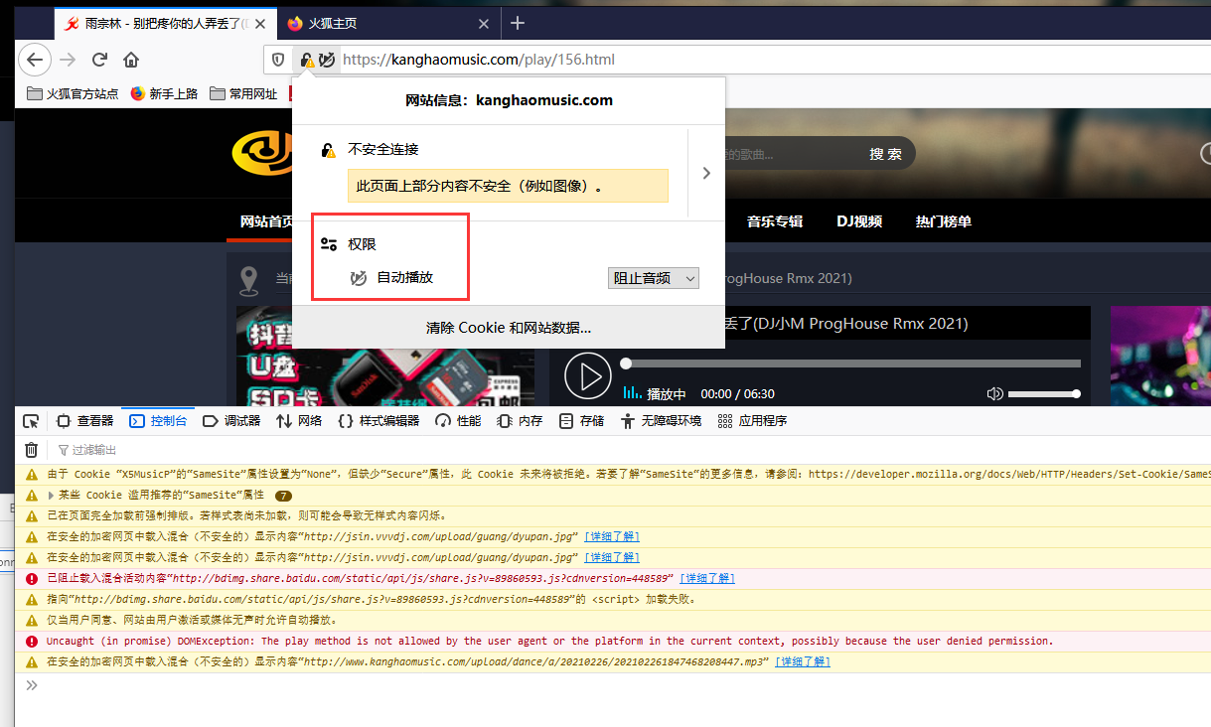Open the 阻止音频 autoplay dropdown
The height and width of the screenshot is (727, 1211).
click(654, 279)
